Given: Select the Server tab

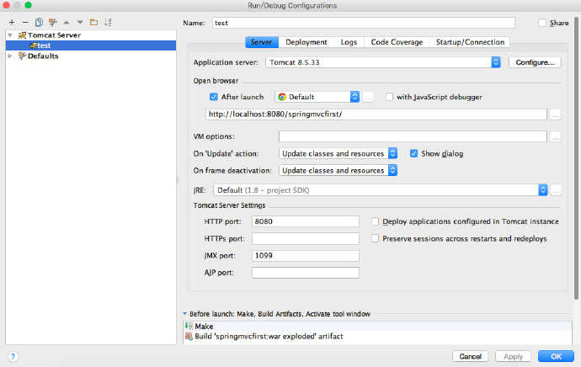Looking at the screenshot, I should point(261,42).
